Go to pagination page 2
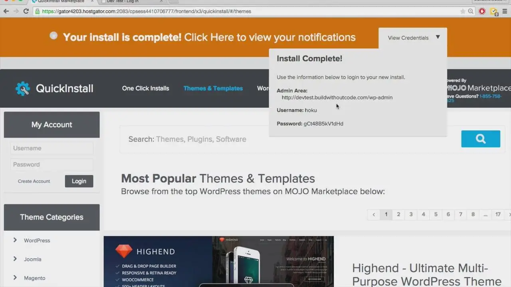This screenshot has width=511, height=287. (398, 214)
